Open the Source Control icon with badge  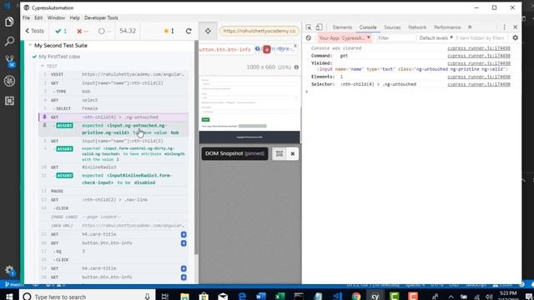tap(9, 61)
